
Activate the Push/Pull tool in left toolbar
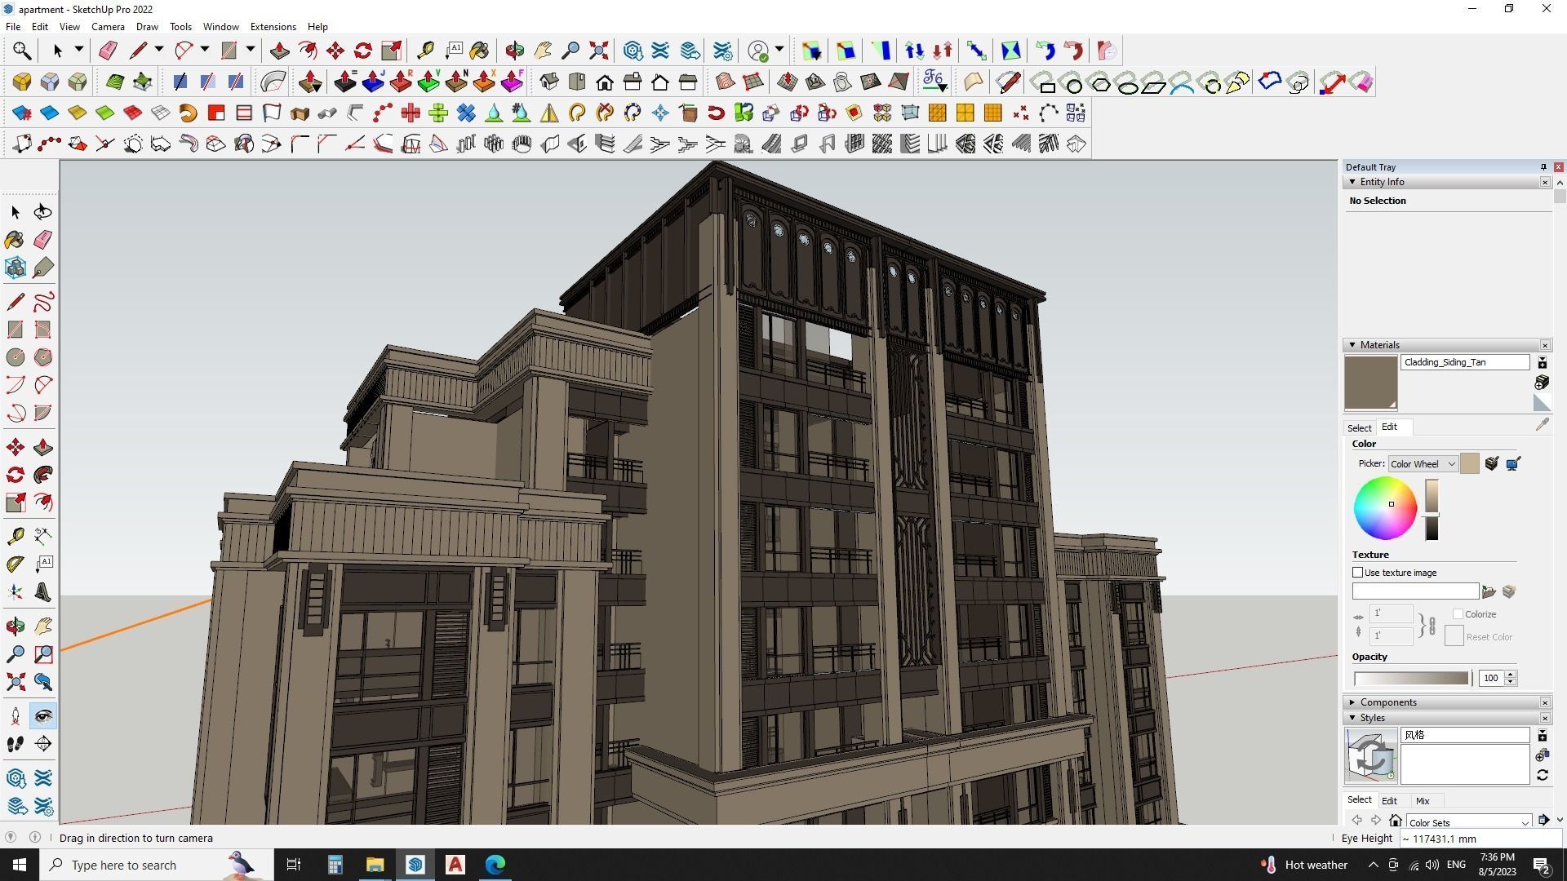point(43,447)
